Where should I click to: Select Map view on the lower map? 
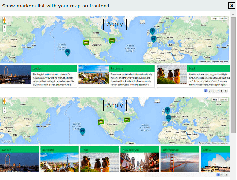[x=214, y=100]
